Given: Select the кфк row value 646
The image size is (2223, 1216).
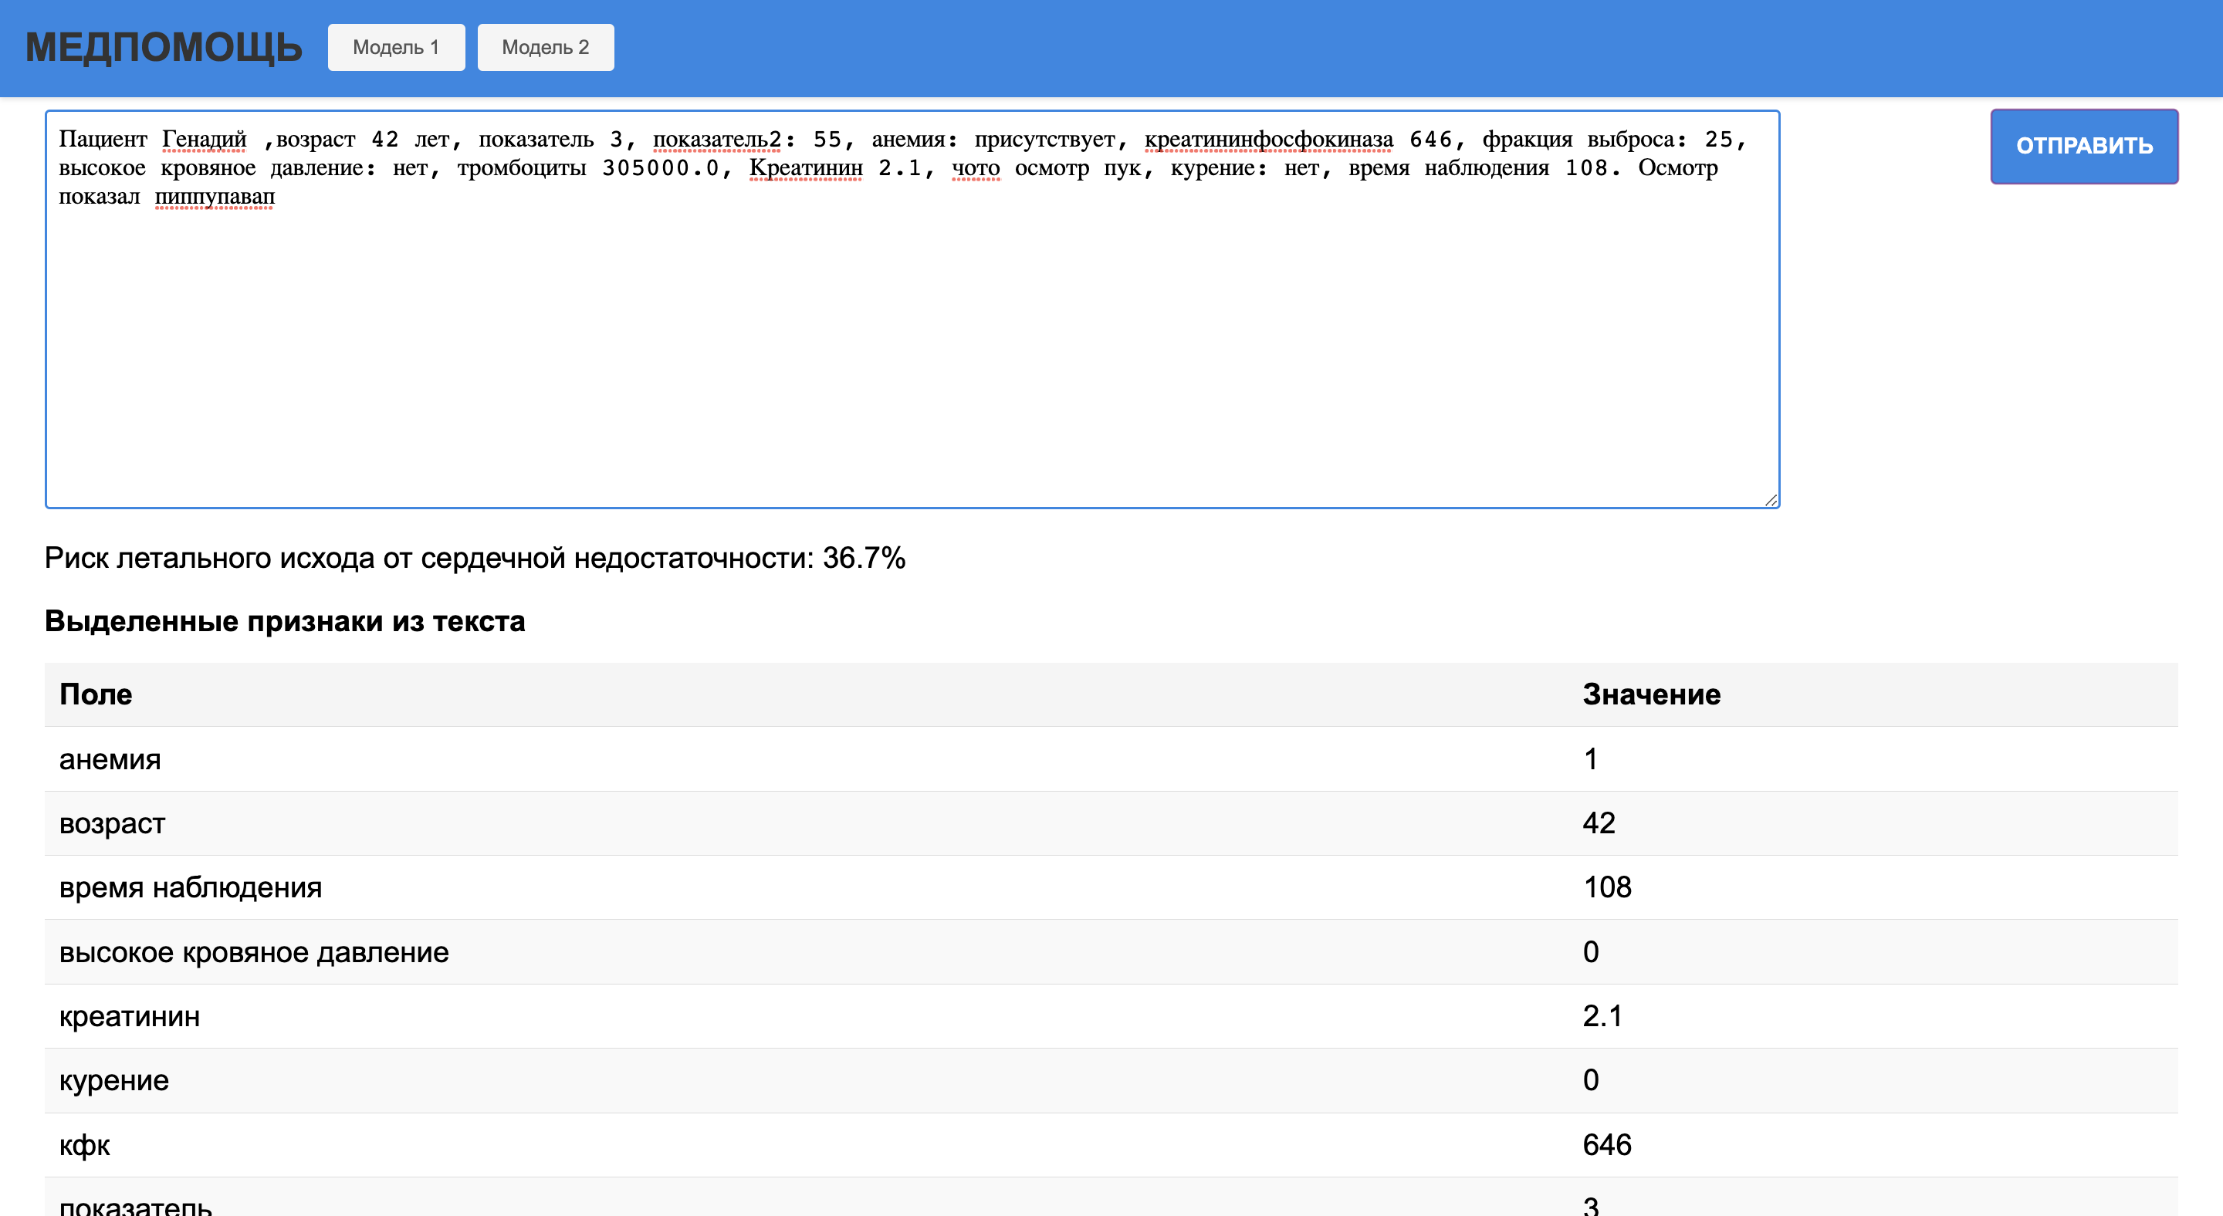Looking at the screenshot, I should click(x=1606, y=1144).
